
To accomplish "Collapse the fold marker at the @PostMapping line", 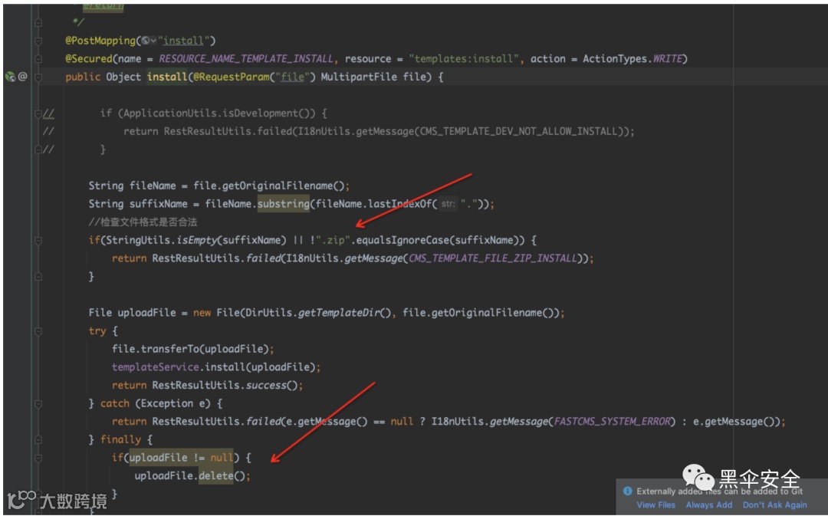I will pyautogui.click(x=38, y=41).
